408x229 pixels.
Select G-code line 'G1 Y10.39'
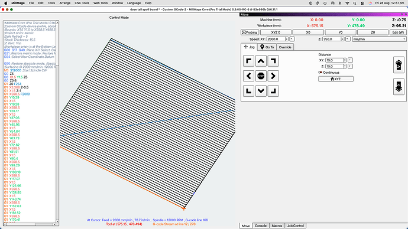click(11, 97)
